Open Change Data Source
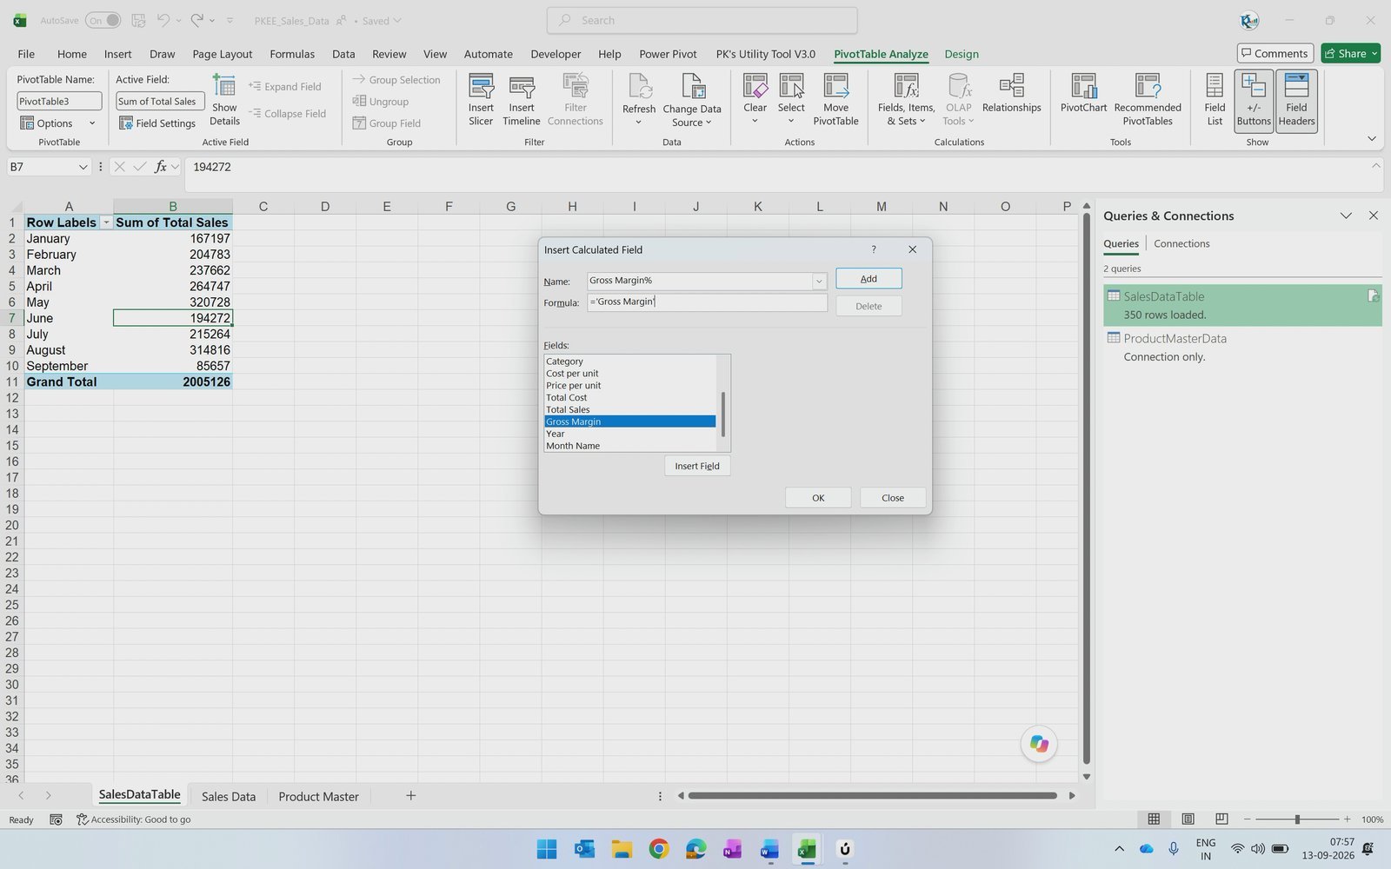1391x869 pixels. point(692,100)
